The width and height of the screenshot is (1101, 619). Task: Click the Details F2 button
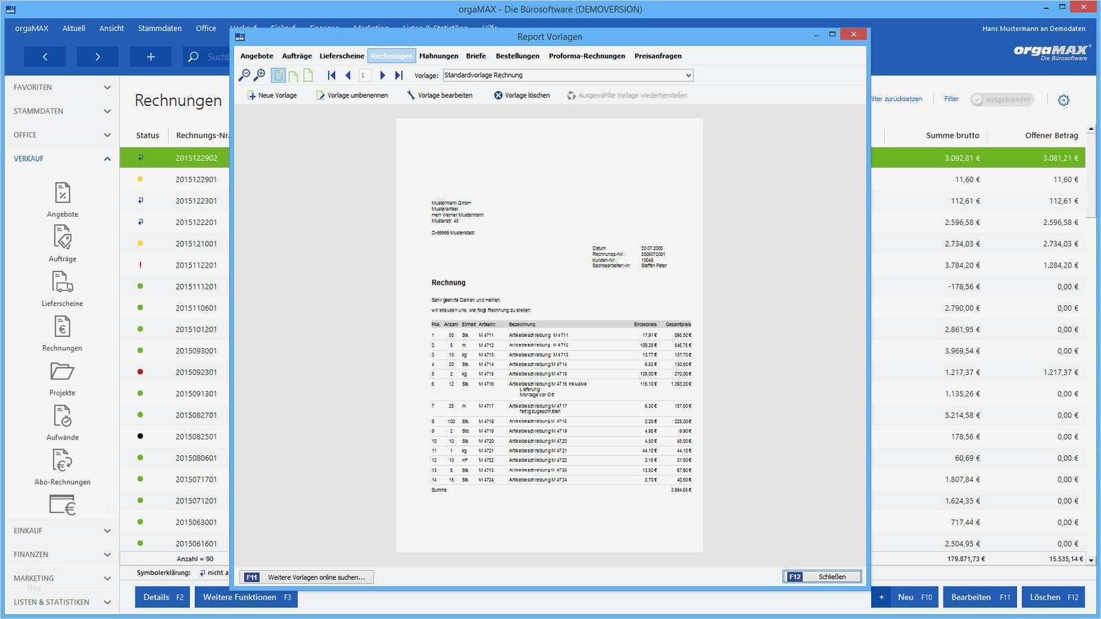(162, 598)
